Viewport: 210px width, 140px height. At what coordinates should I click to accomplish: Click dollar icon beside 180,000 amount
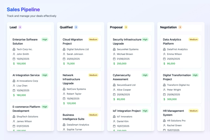click(14, 95)
